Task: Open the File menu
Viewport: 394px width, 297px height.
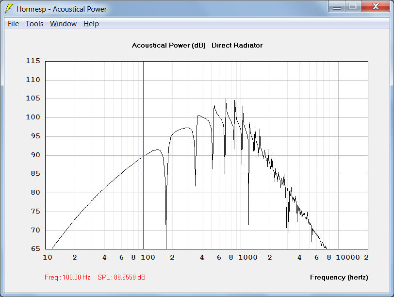Action: (13, 24)
